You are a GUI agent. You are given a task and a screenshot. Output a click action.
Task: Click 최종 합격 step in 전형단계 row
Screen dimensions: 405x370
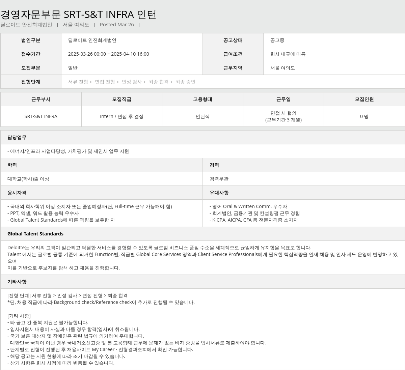pos(159,82)
